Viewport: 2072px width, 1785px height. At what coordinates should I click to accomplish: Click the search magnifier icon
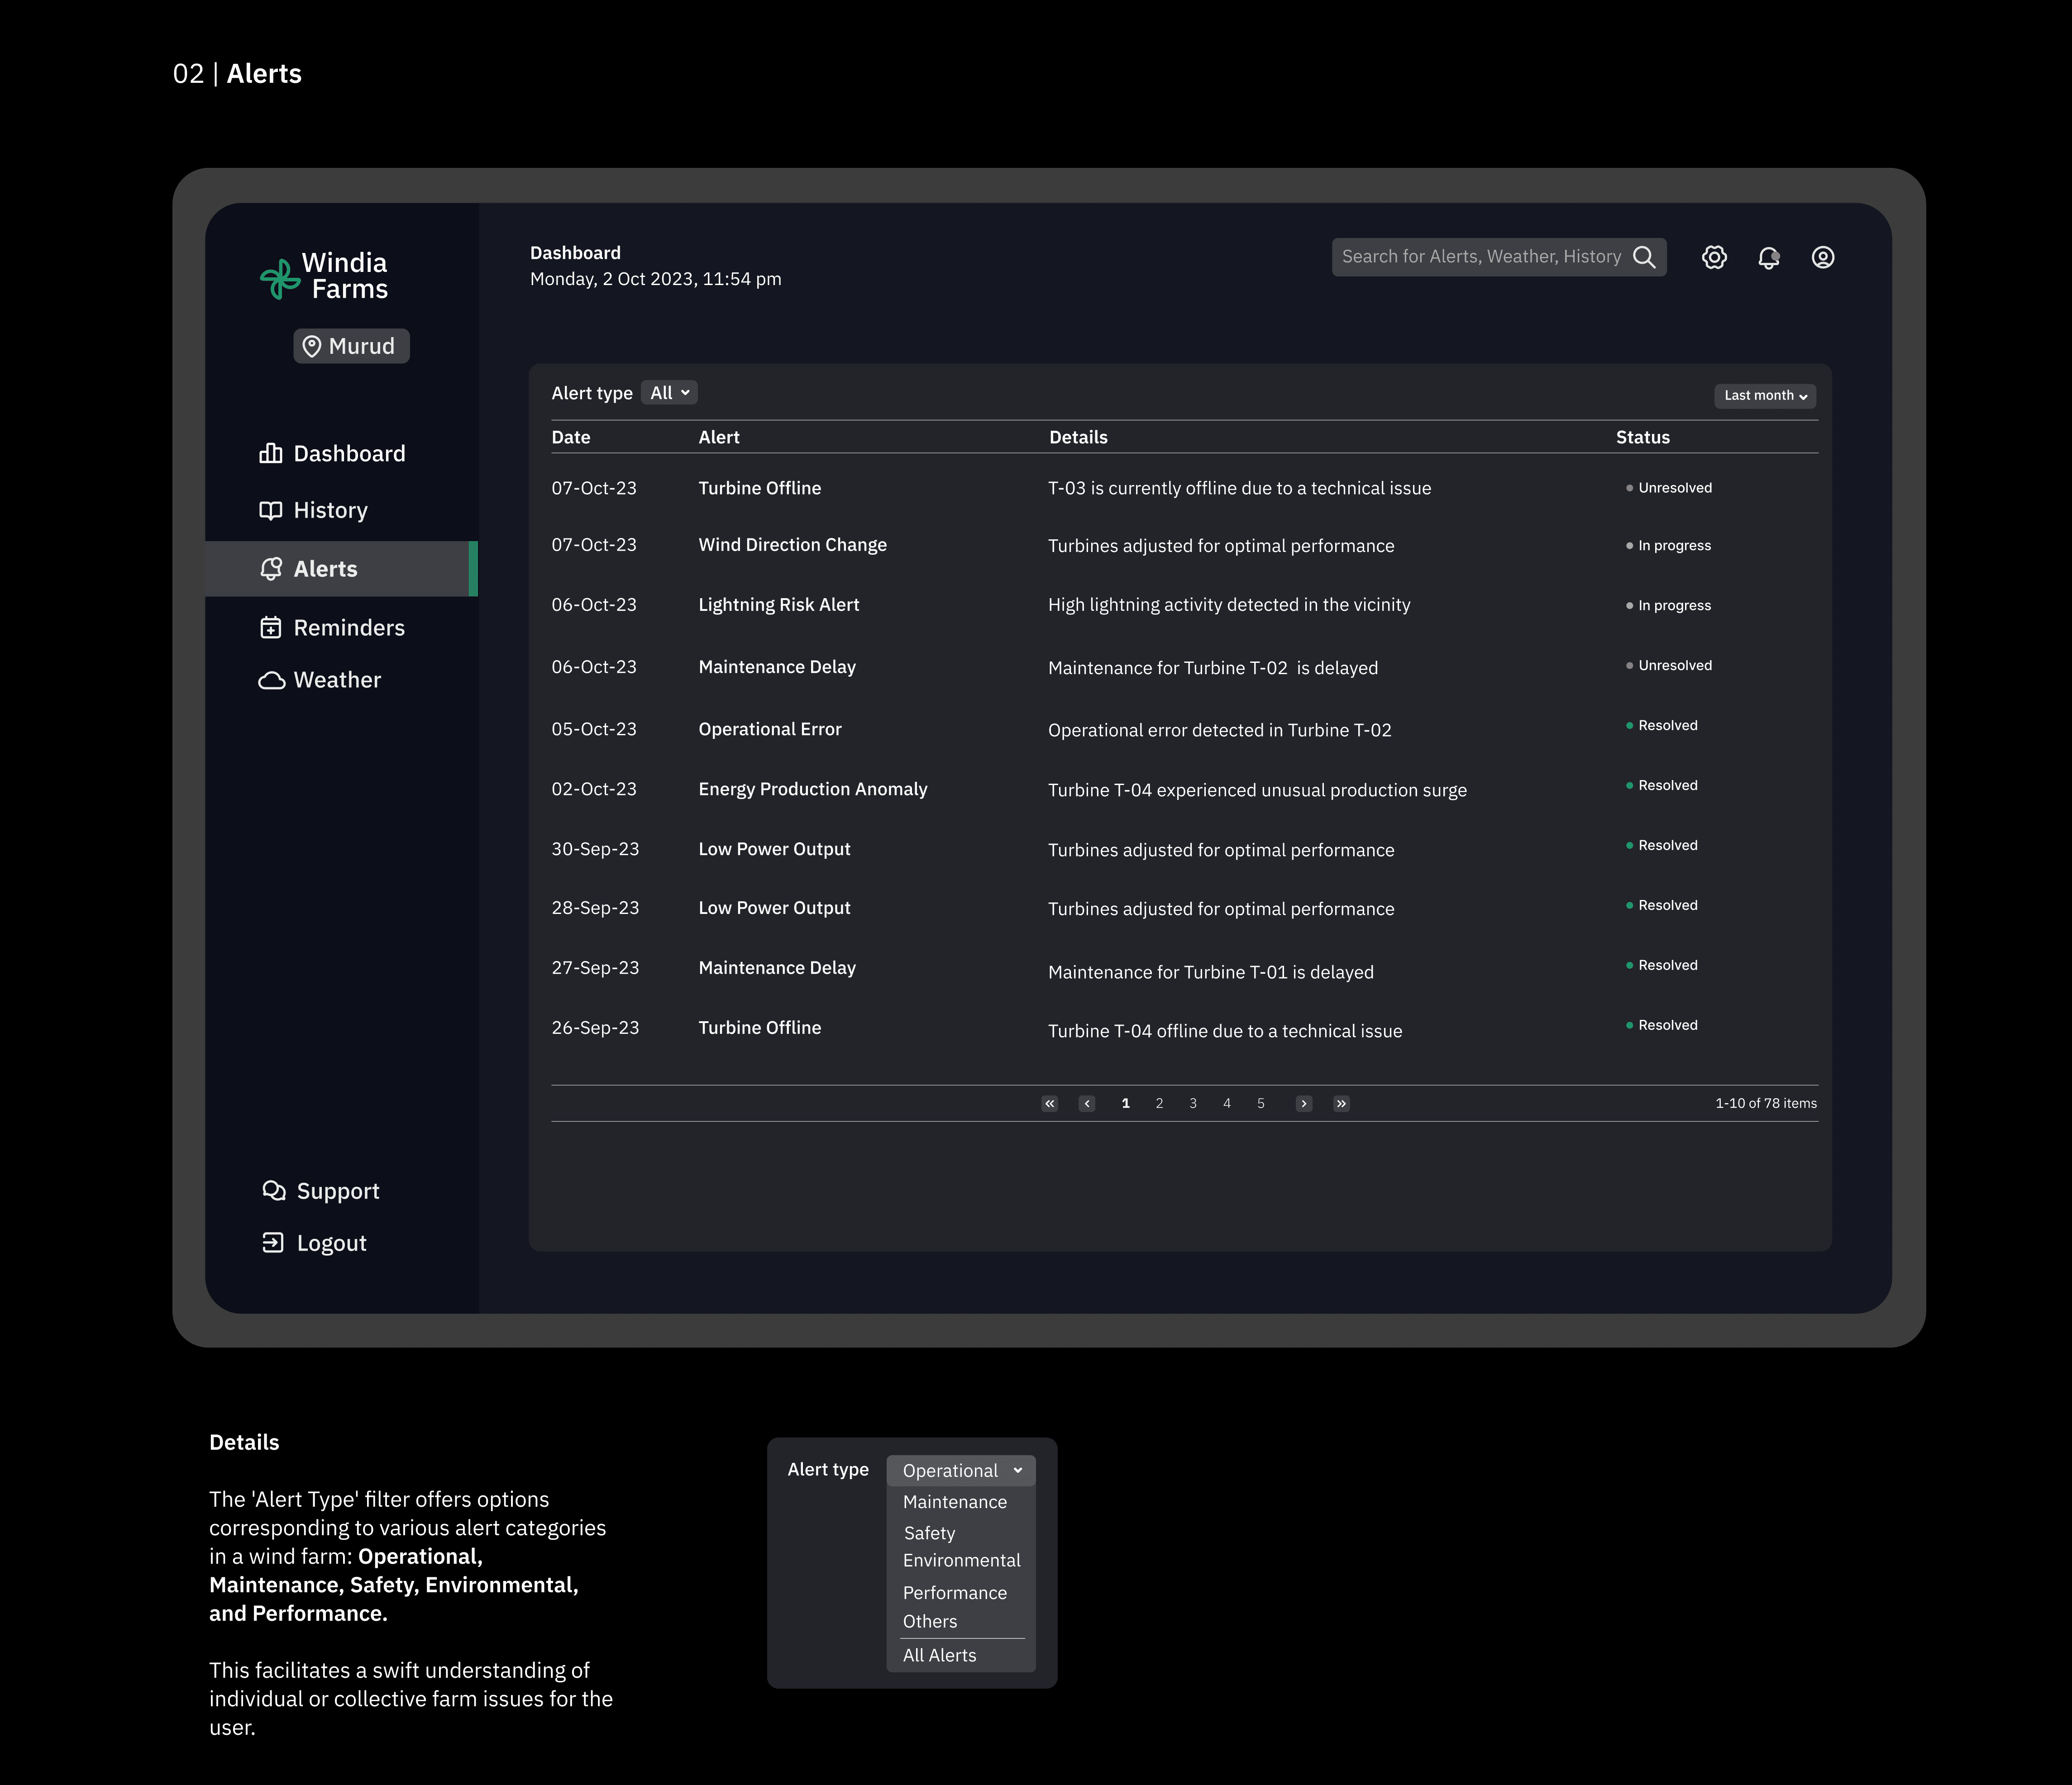click(1644, 257)
